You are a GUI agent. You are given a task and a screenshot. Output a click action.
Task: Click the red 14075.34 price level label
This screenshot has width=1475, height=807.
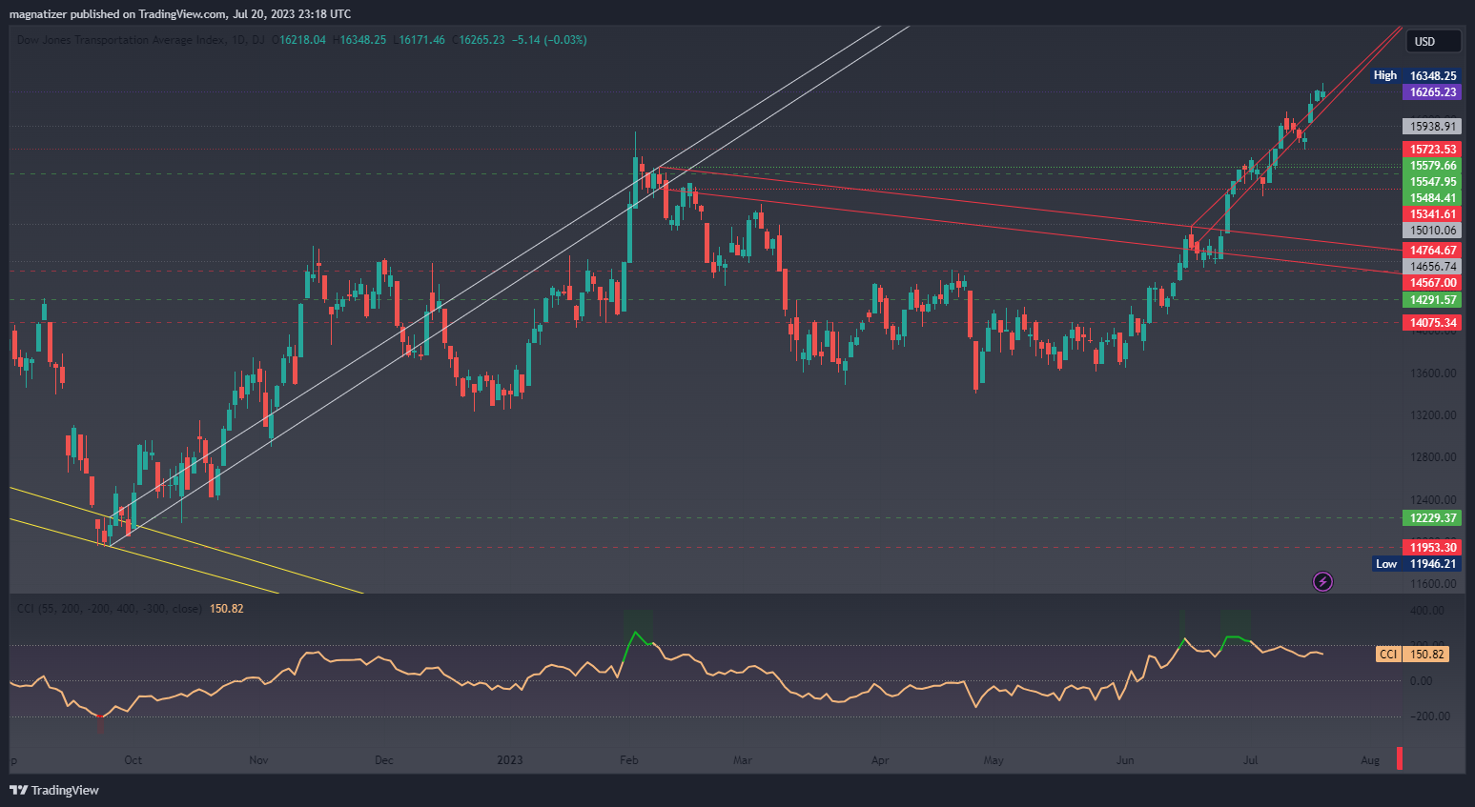coord(1432,323)
